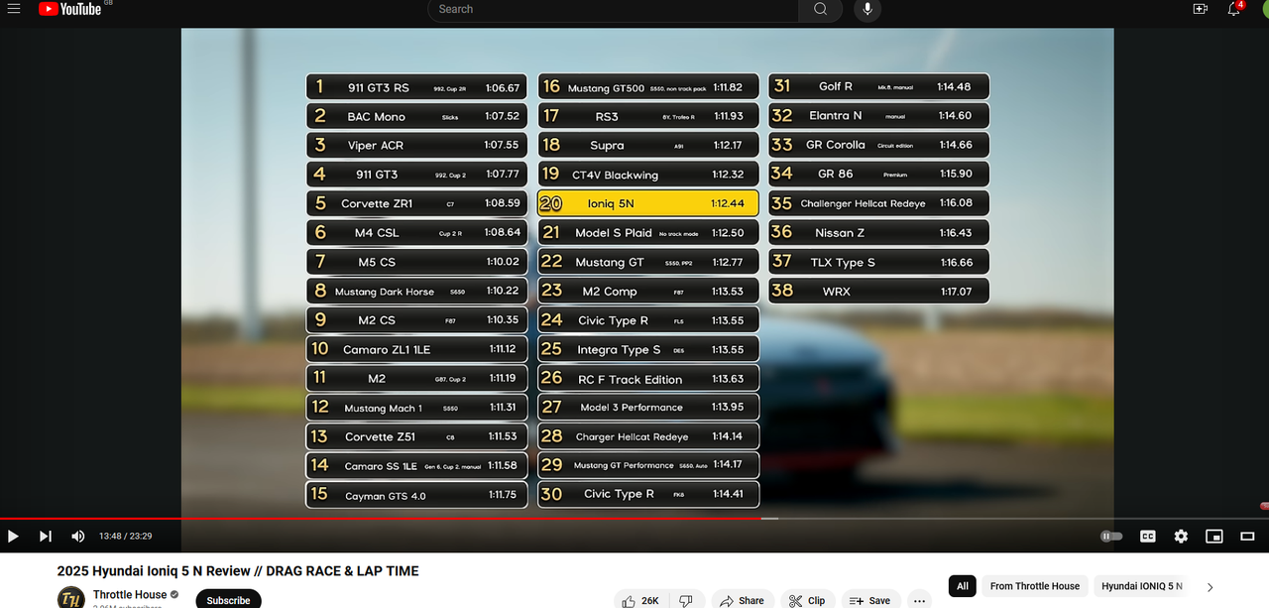Image resolution: width=1269 pixels, height=608 pixels.
Task: Click the 911 GT3 RS lap row
Action: [416, 87]
